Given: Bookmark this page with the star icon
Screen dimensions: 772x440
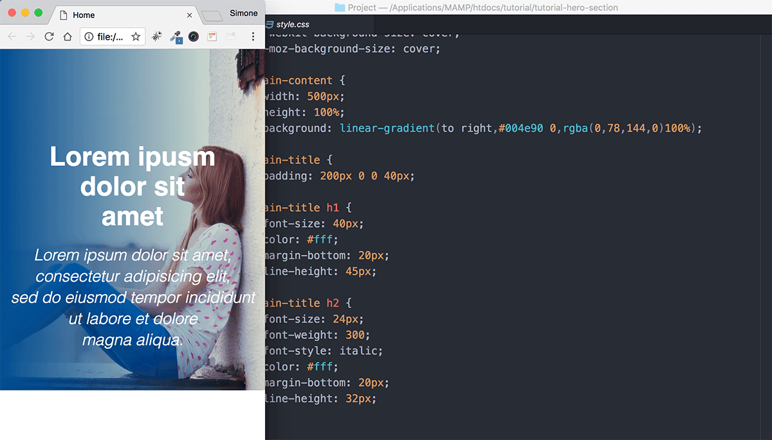Looking at the screenshot, I should (136, 37).
